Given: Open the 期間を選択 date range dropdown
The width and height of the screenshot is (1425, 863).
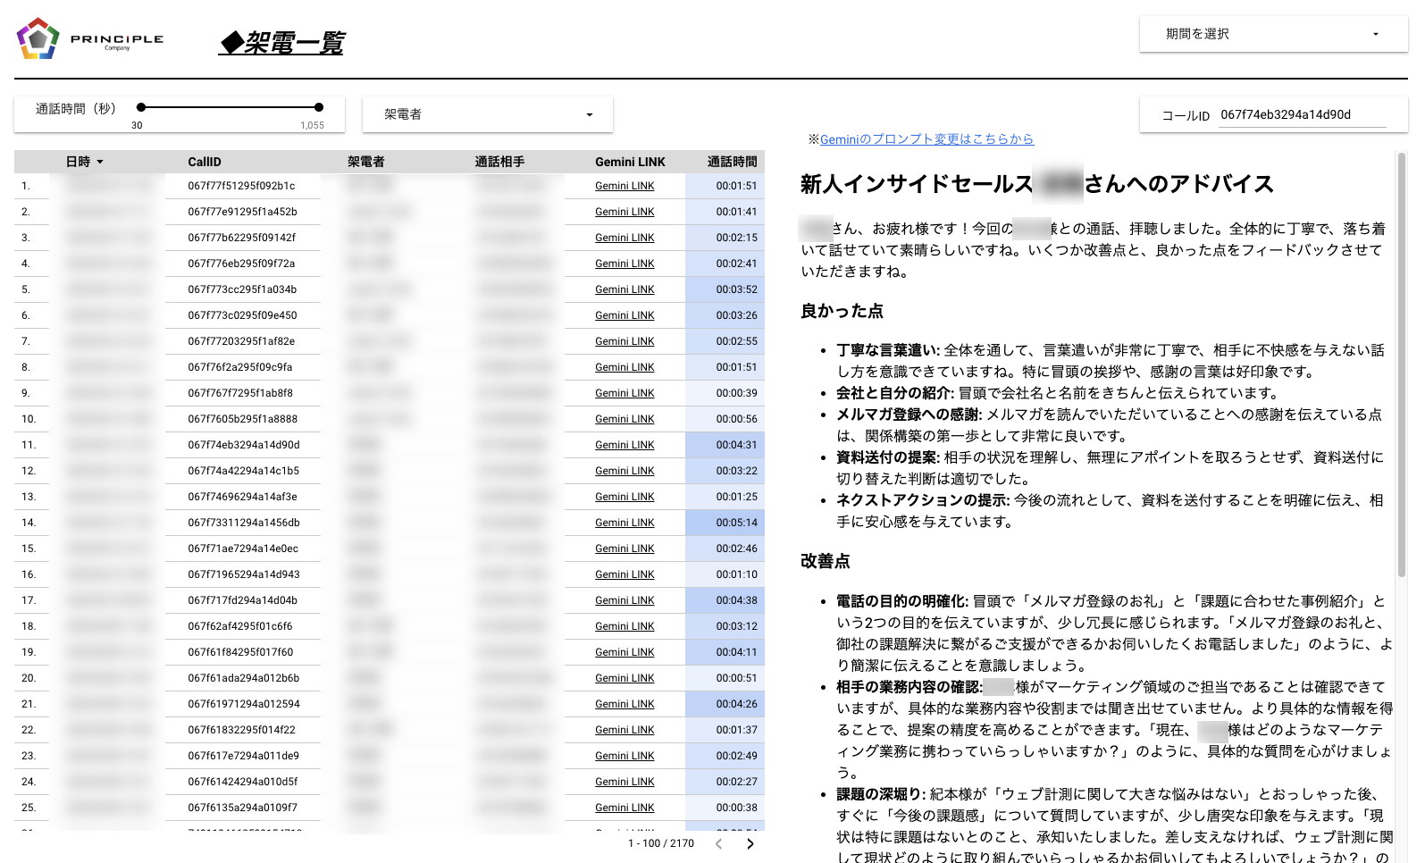Looking at the screenshot, I should (1273, 34).
